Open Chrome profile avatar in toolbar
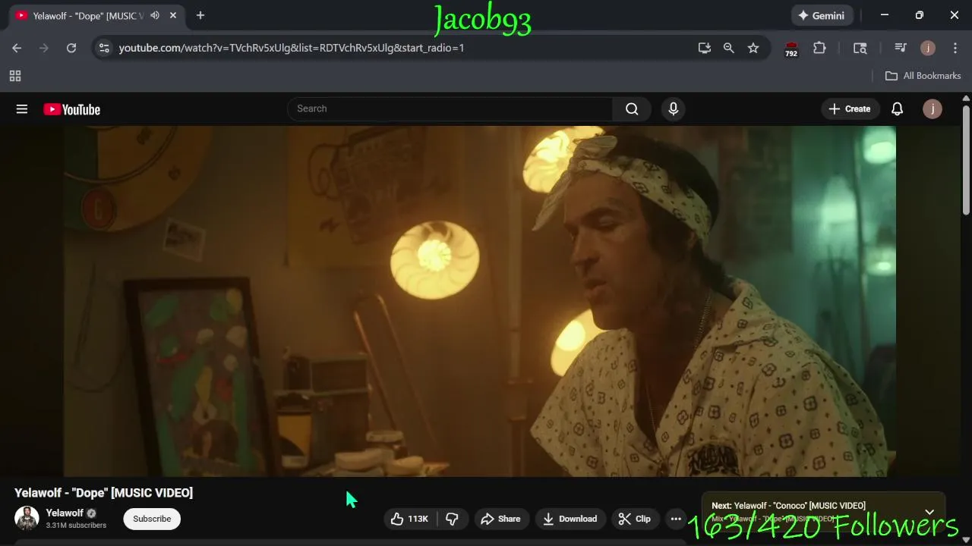 pos(928,48)
